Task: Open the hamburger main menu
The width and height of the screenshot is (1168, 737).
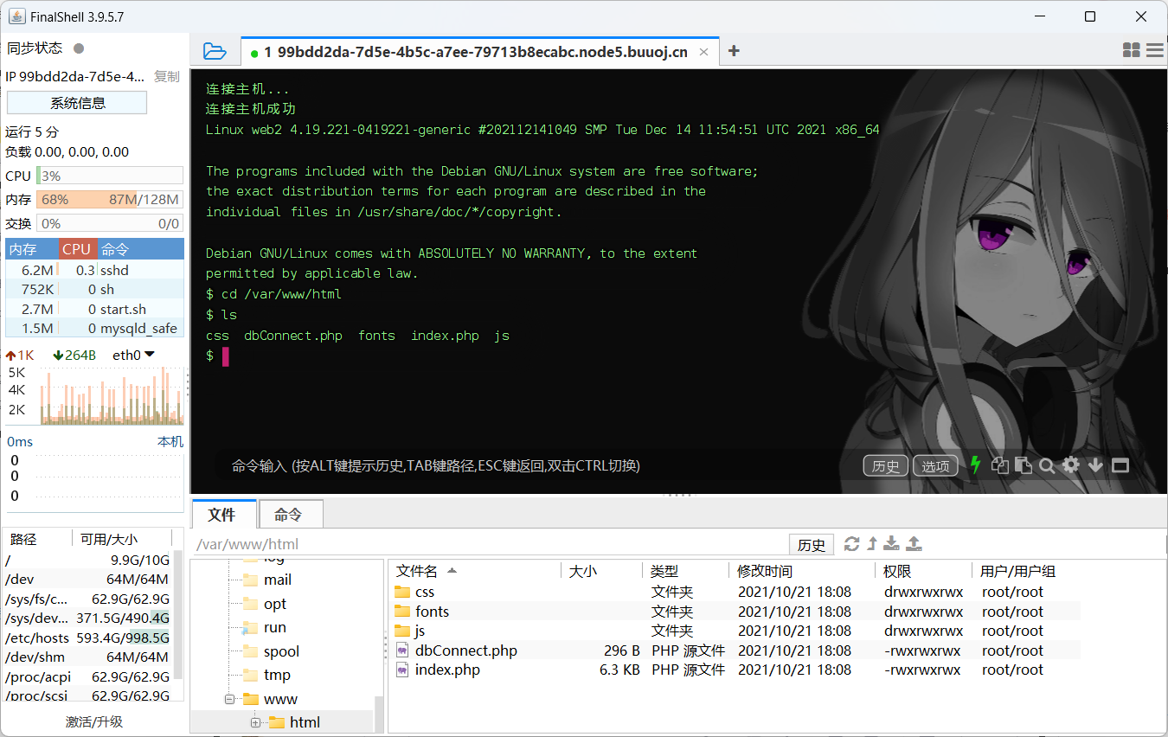Action: (1154, 51)
